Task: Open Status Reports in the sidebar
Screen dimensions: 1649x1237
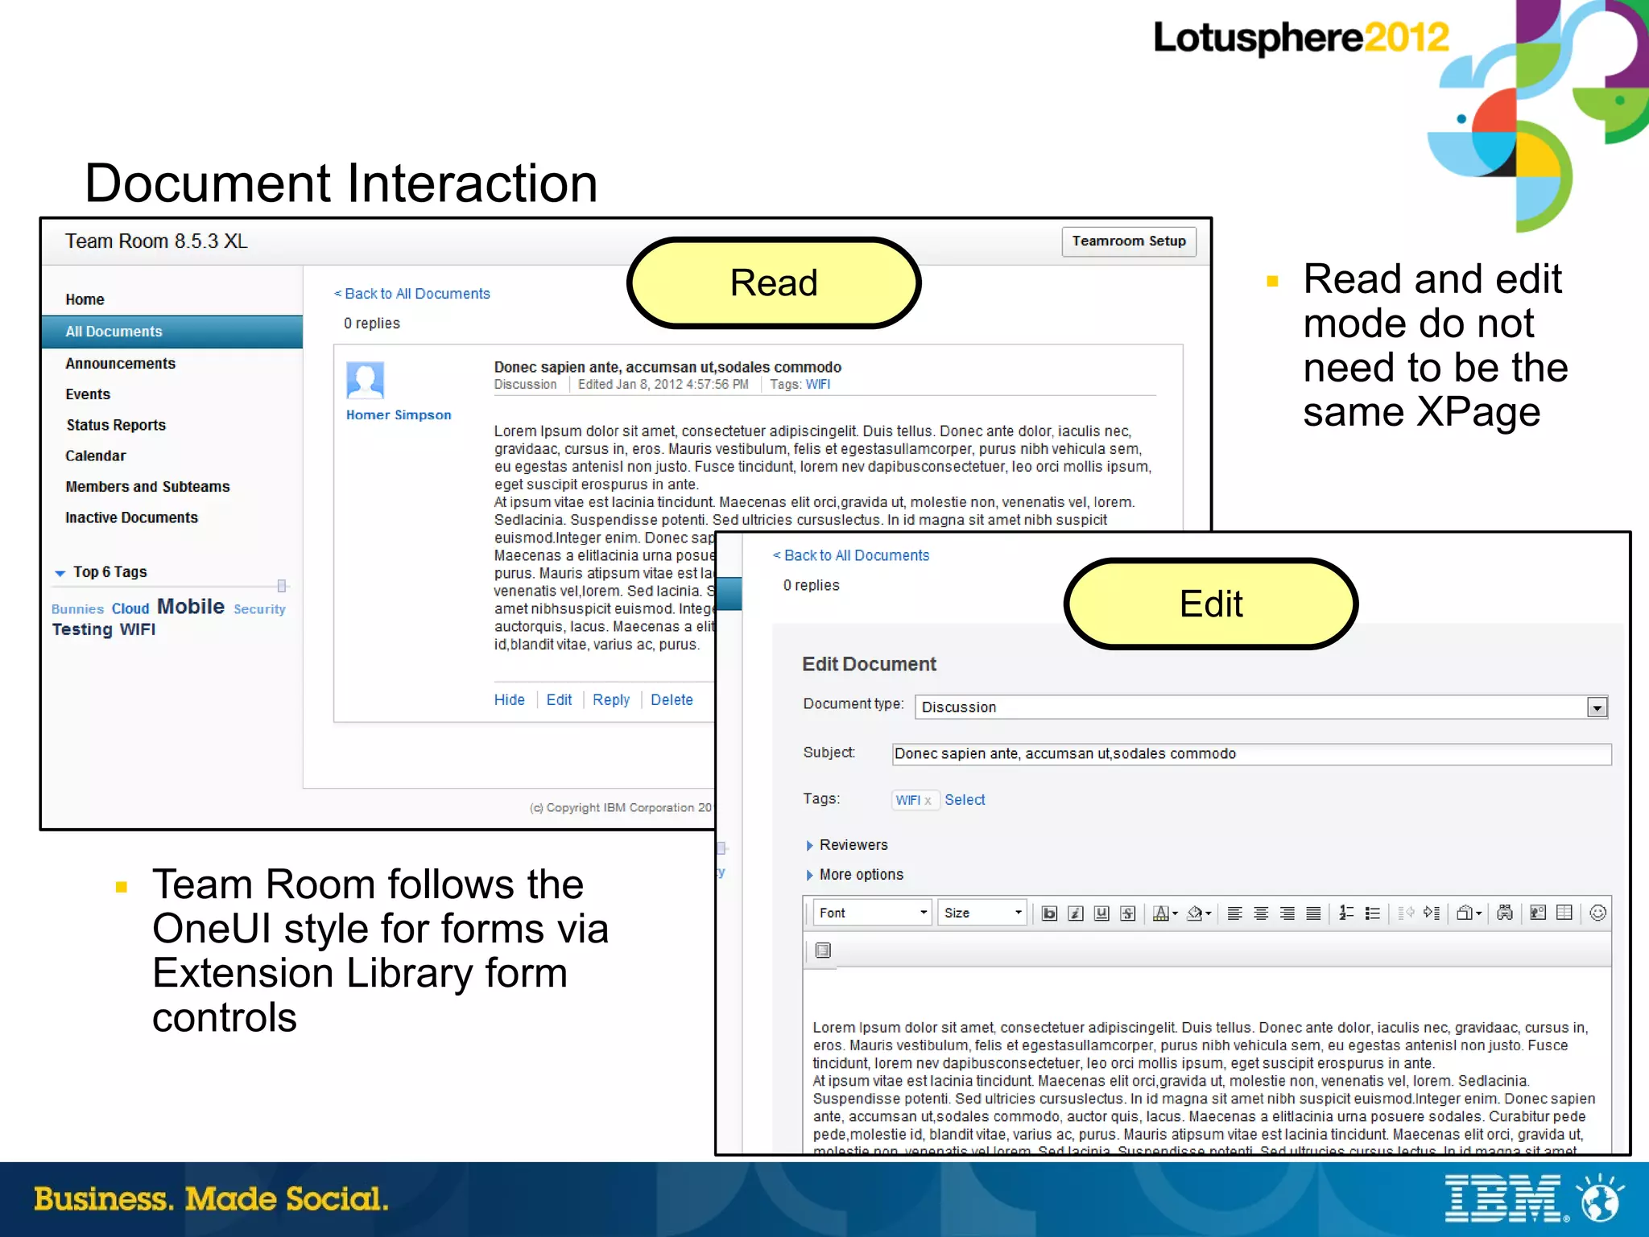Action: (x=116, y=425)
